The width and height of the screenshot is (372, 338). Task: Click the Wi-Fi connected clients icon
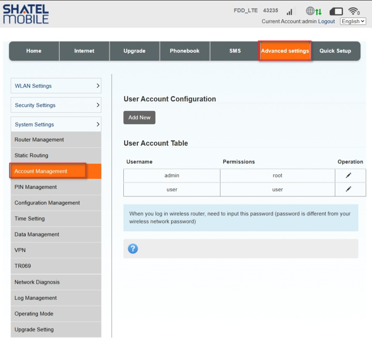pos(354,11)
